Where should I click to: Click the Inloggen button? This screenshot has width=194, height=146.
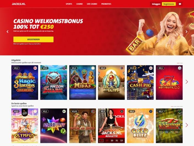pos(156,4)
